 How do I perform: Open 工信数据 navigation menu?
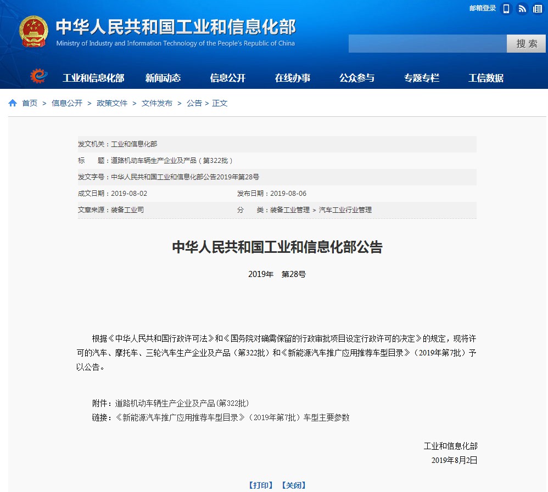486,78
